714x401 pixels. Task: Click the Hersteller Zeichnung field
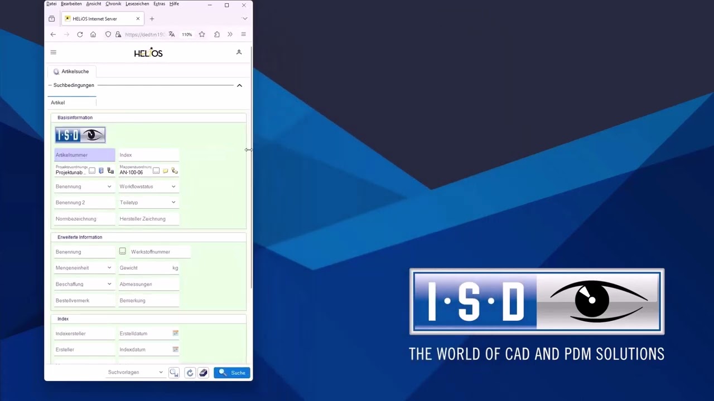click(x=149, y=219)
